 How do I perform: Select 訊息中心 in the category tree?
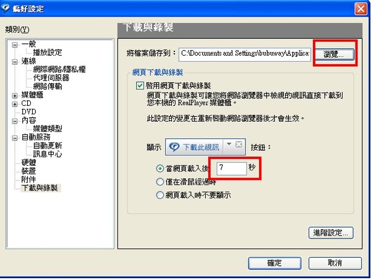click(x=48, y=154)
